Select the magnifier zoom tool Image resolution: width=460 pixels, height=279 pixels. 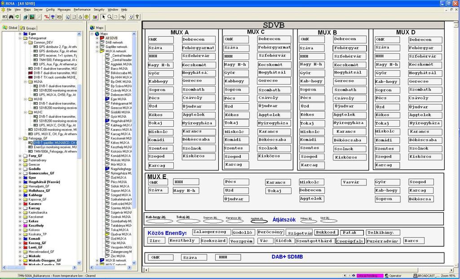[110, 17]
